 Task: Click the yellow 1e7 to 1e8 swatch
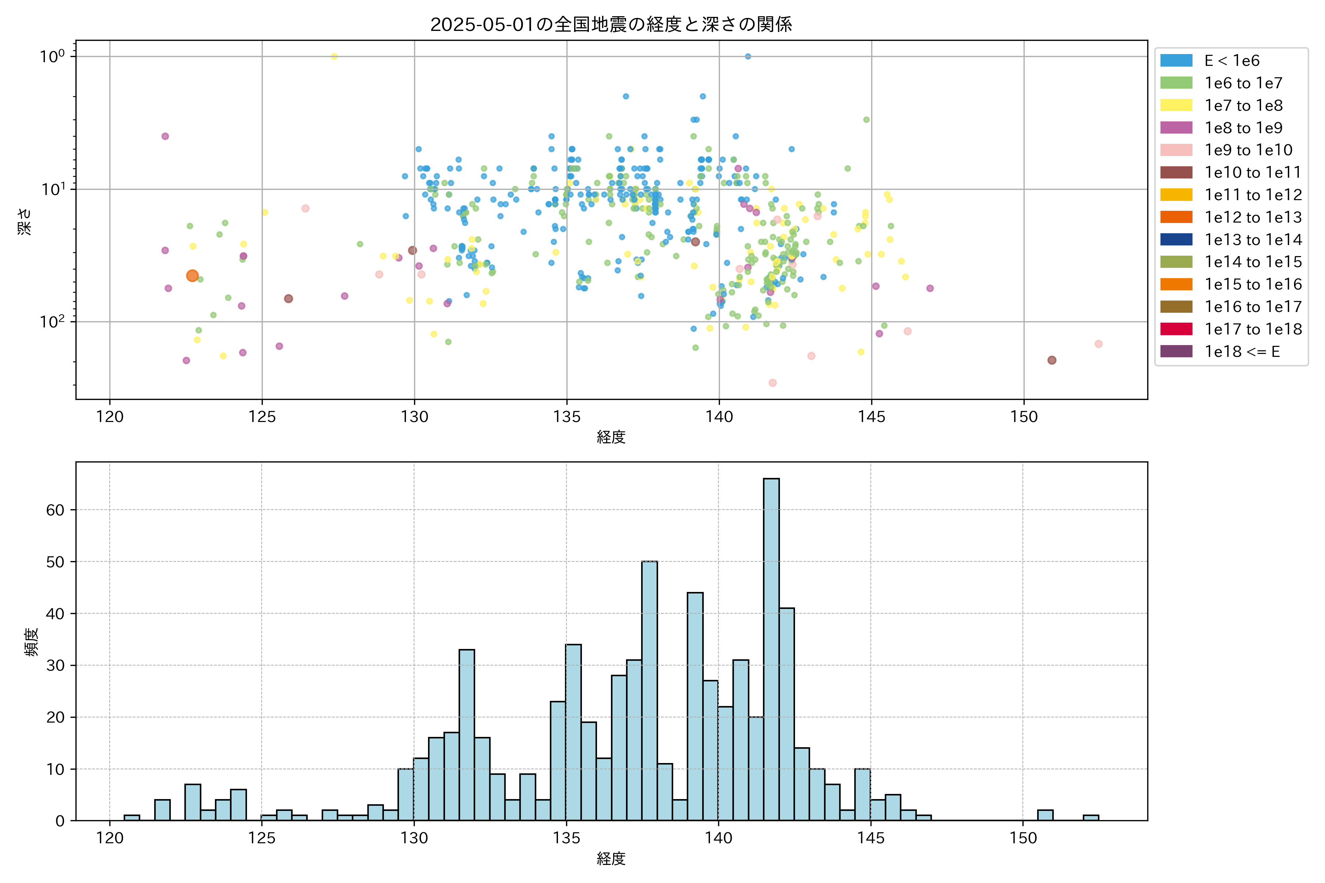pyautogui.click(x=1176, y=105)
